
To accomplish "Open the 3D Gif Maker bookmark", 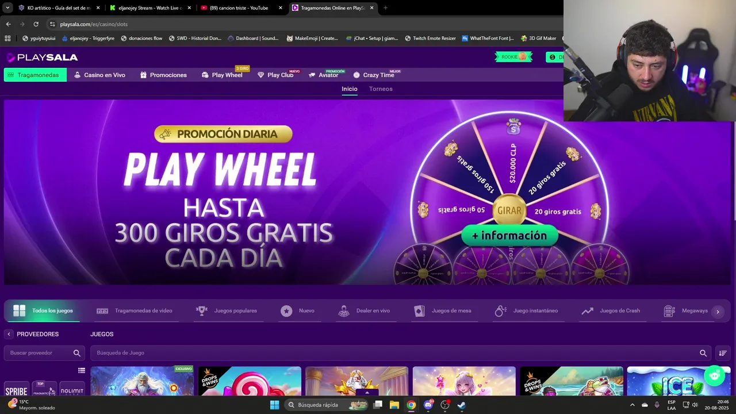I will 538,39.
